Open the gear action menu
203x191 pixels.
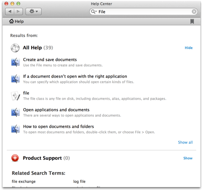pos(34,11)
